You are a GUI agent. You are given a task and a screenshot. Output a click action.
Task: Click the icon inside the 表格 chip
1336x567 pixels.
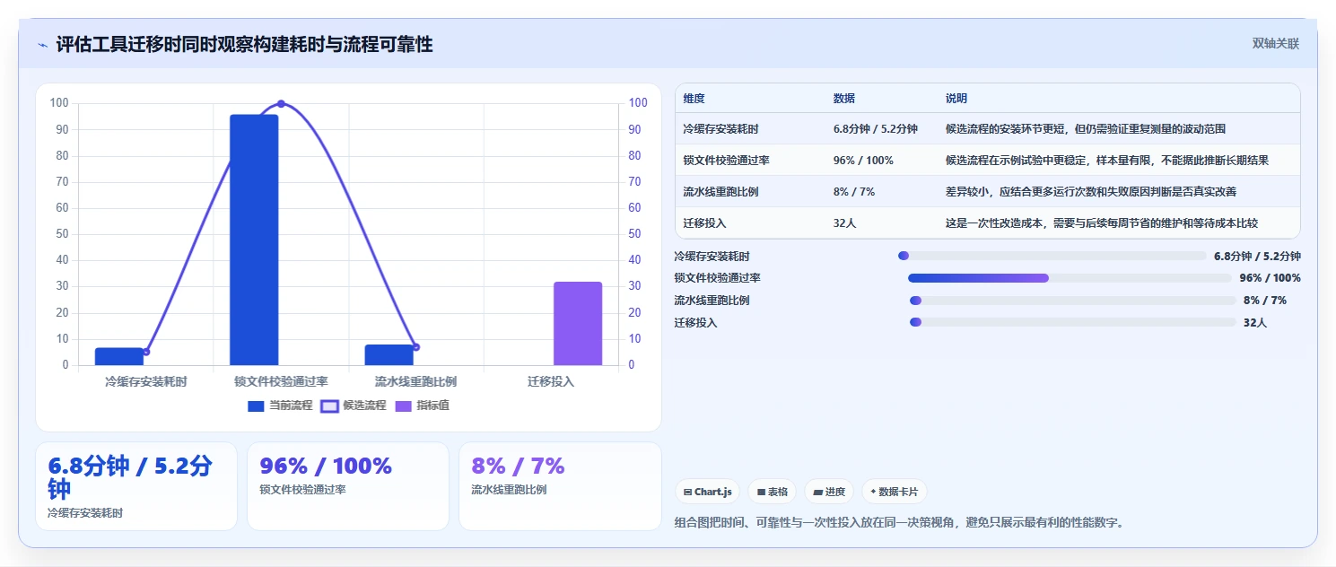(x=761, y=492)
